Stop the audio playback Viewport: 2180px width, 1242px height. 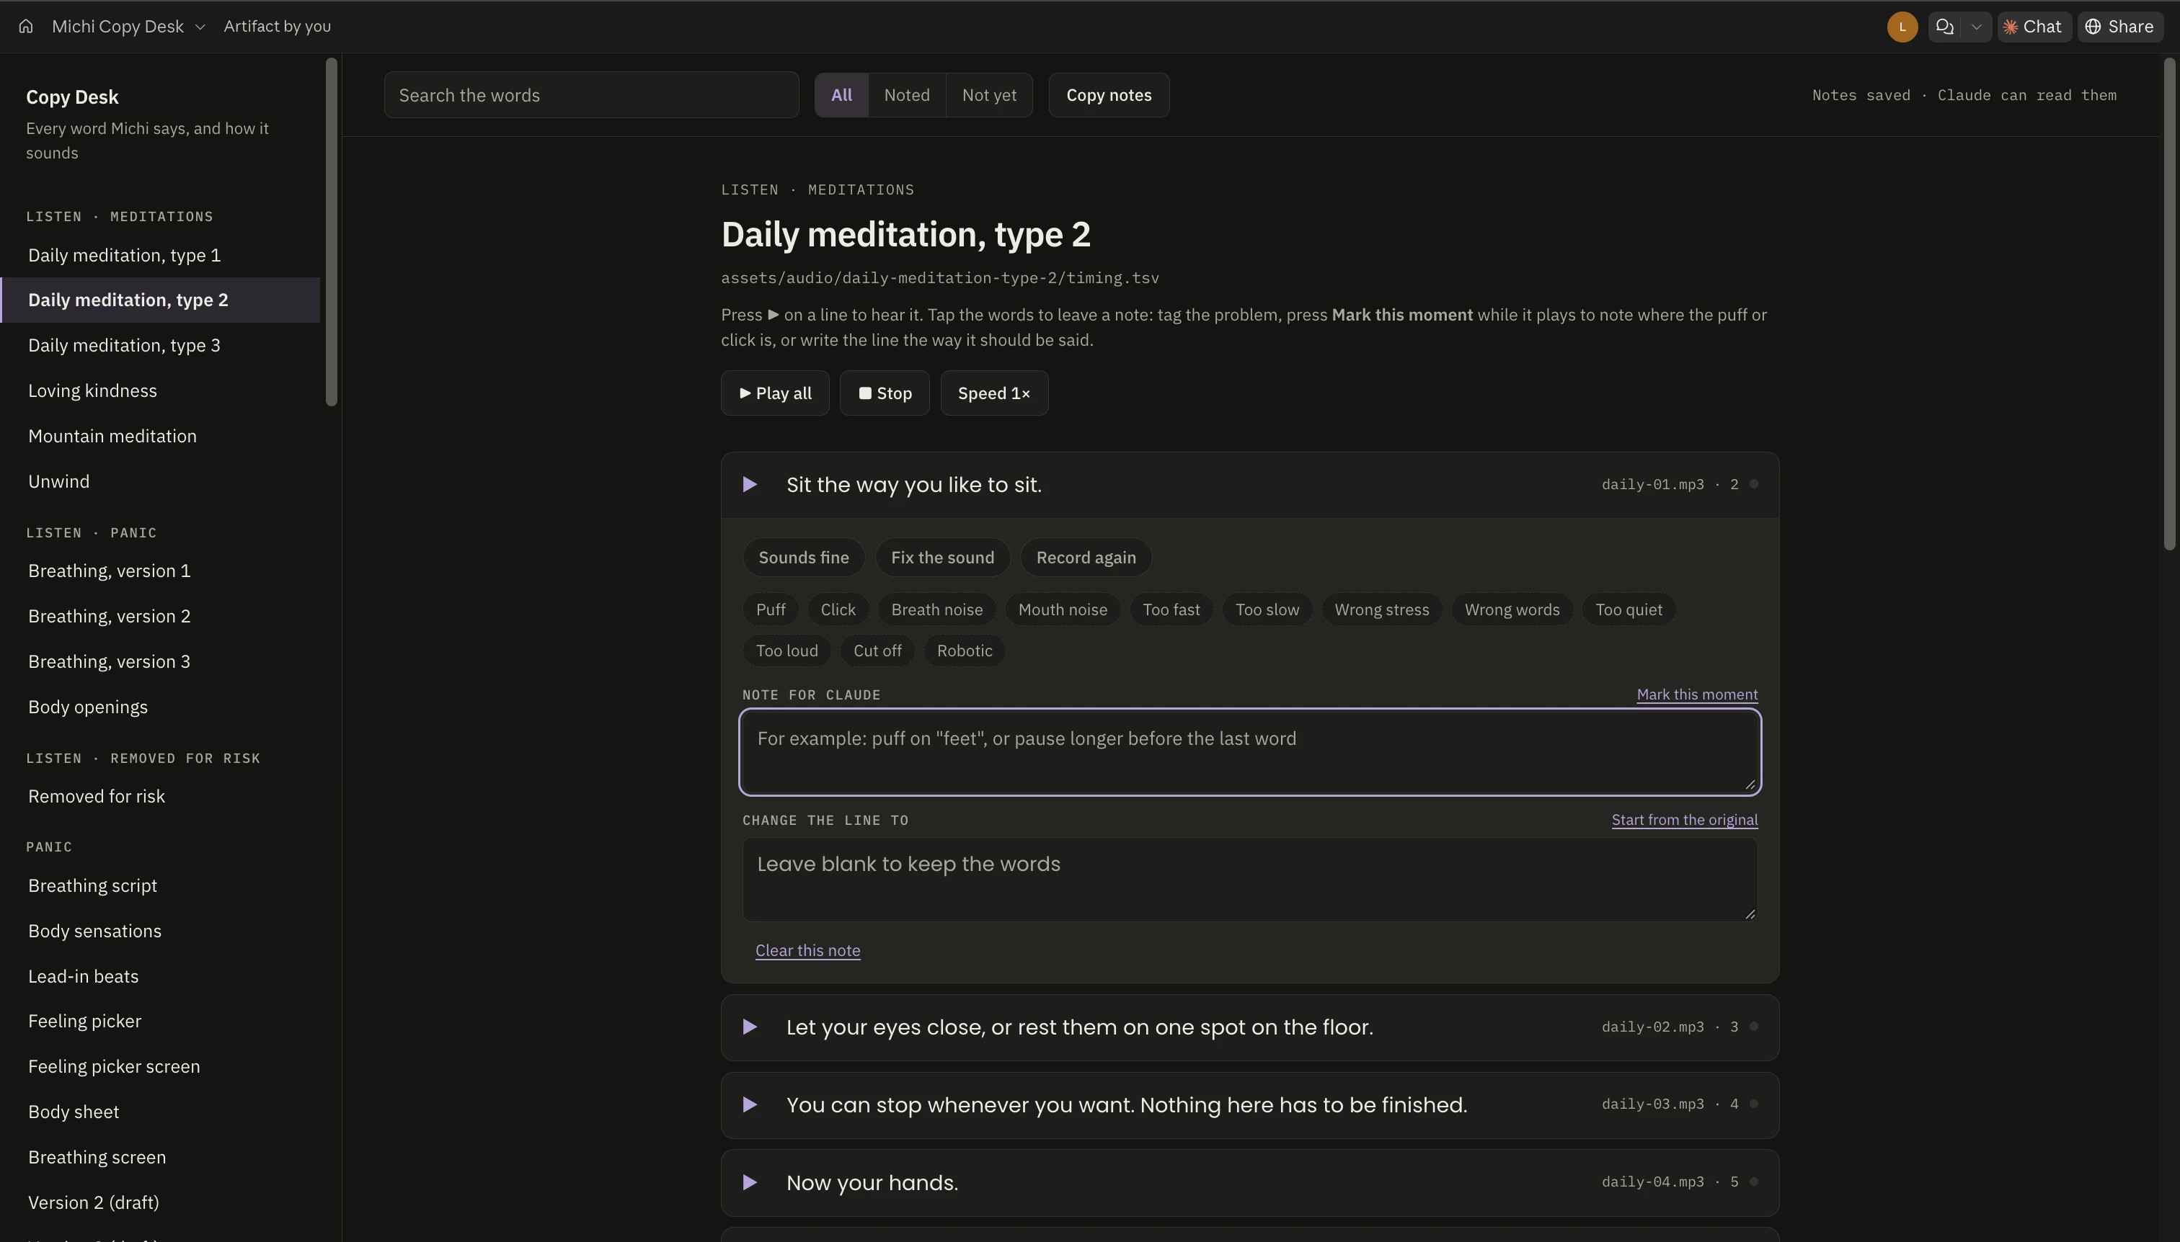pyautogui.click(x=885, y=393)
